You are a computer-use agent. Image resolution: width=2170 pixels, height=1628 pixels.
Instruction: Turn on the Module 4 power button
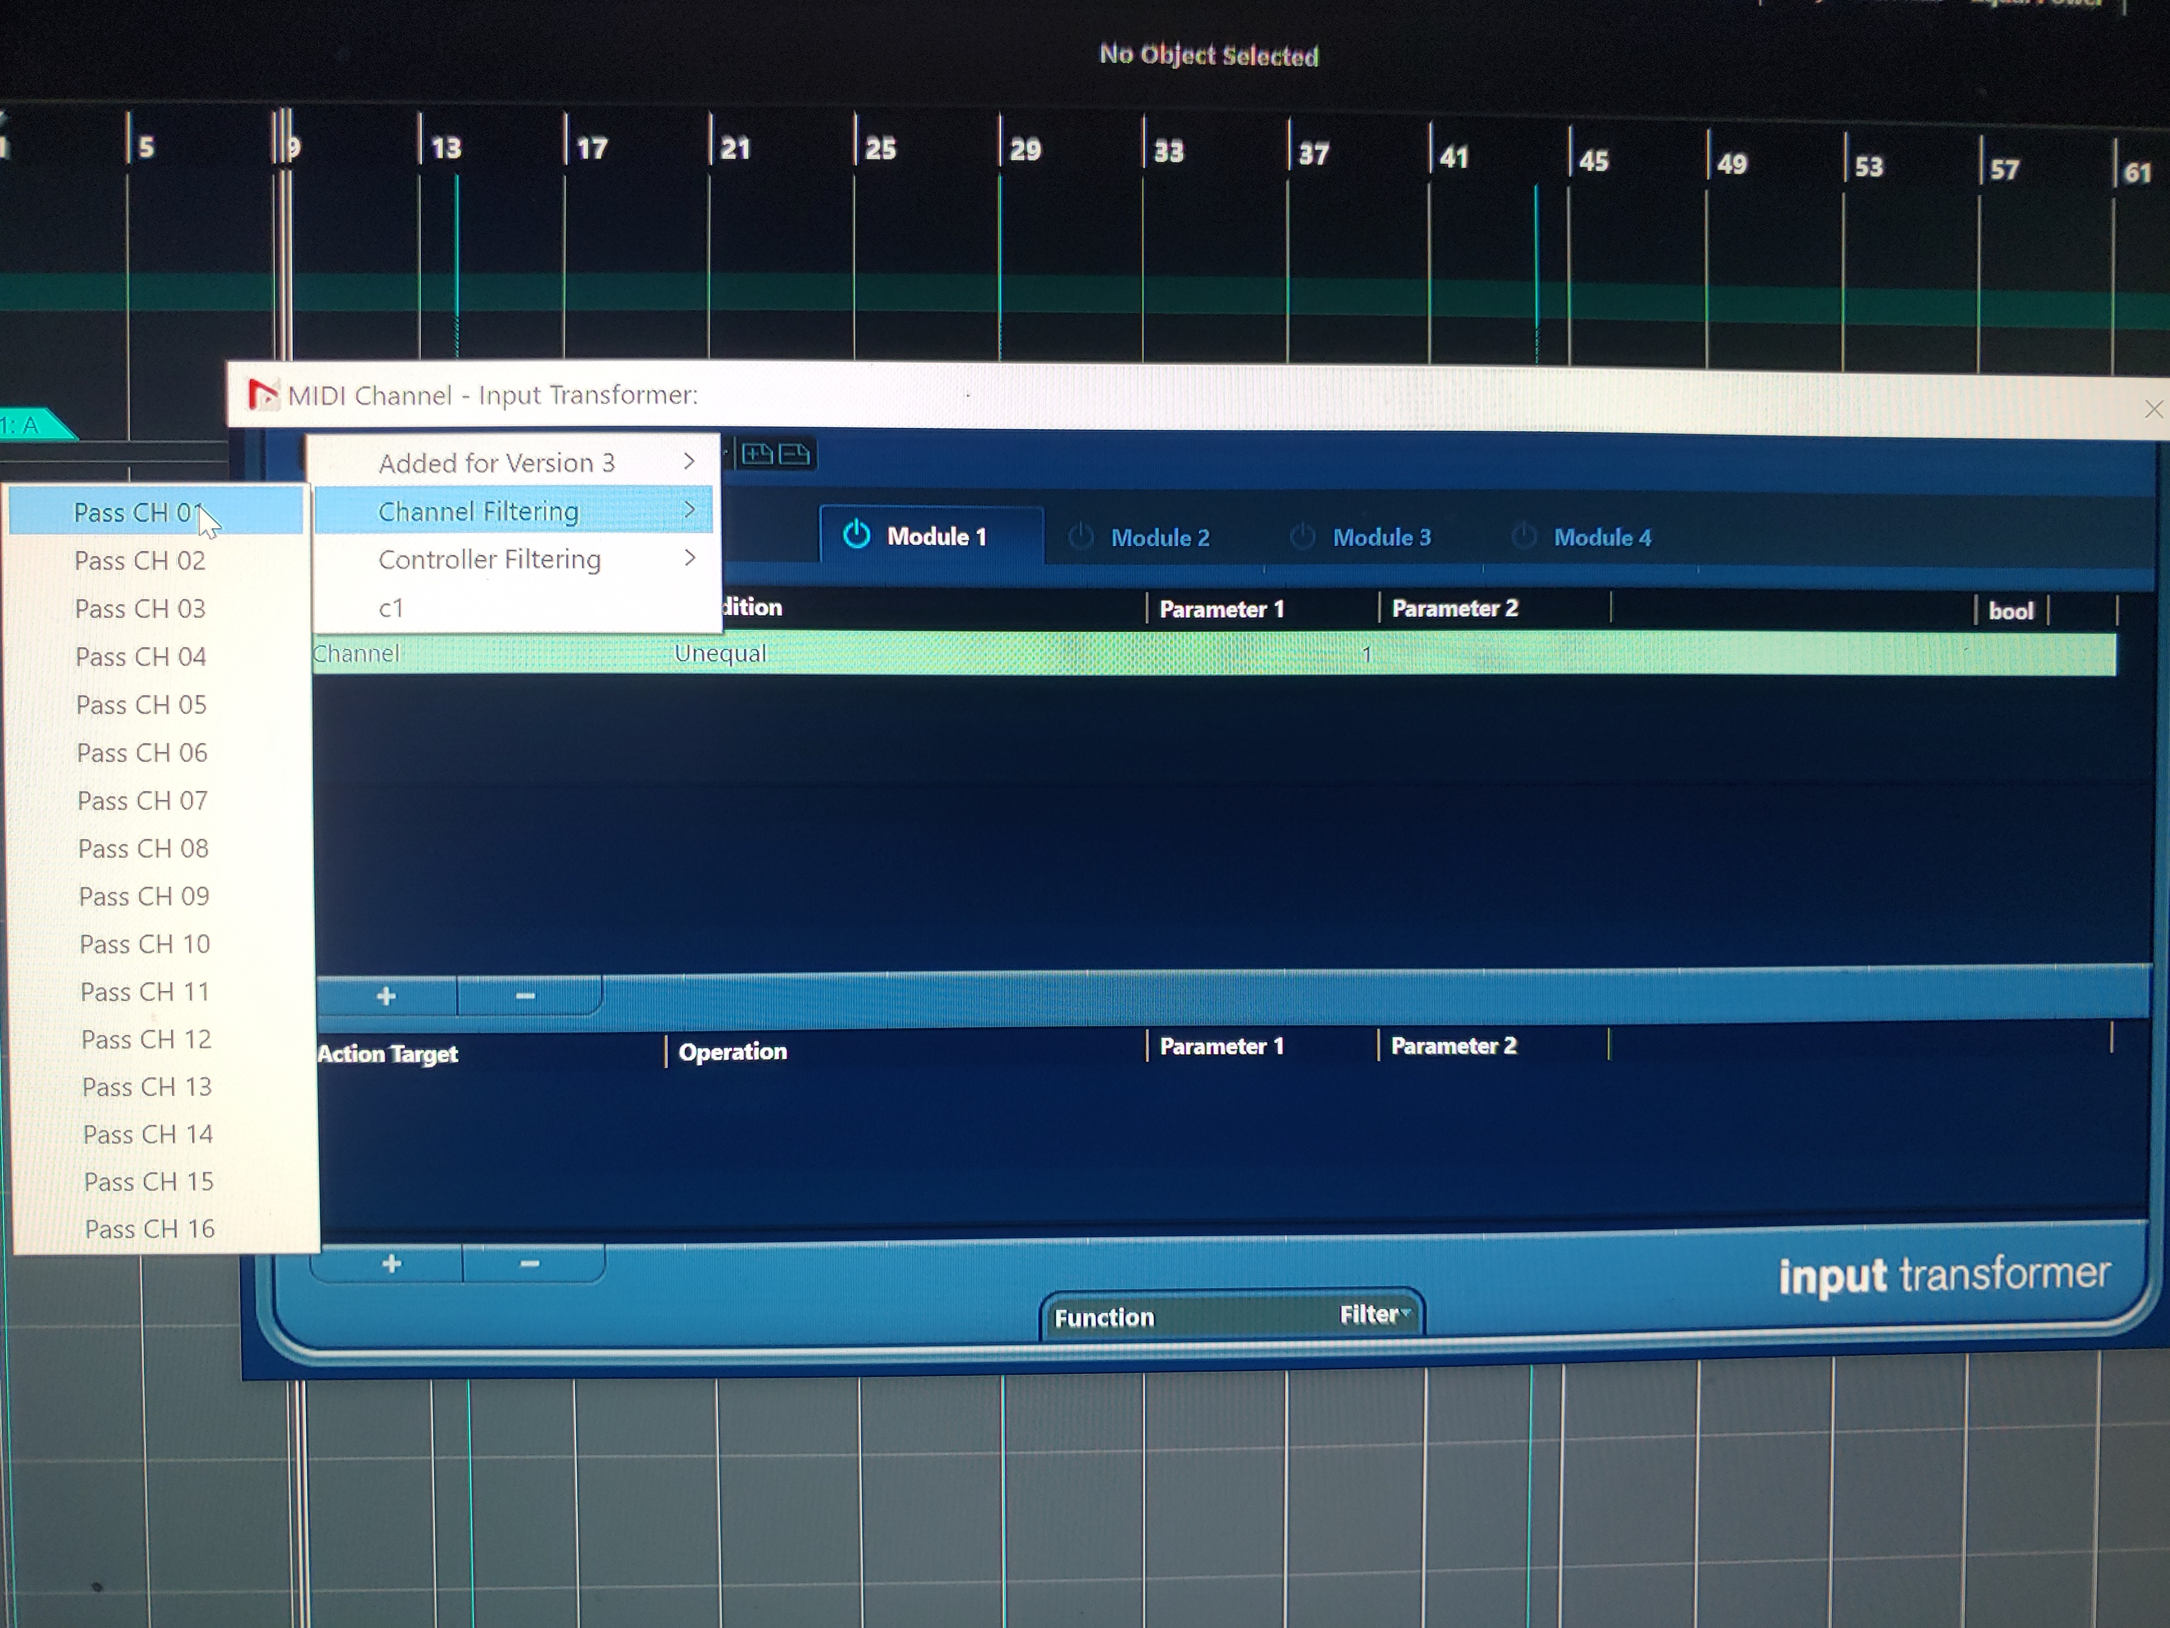[1524, 536]
